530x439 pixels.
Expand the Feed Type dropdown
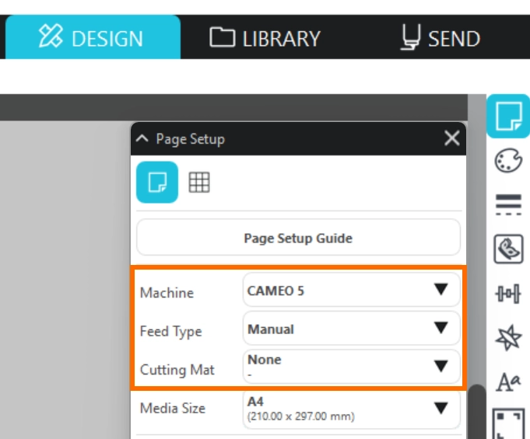(x=351, y=329)
